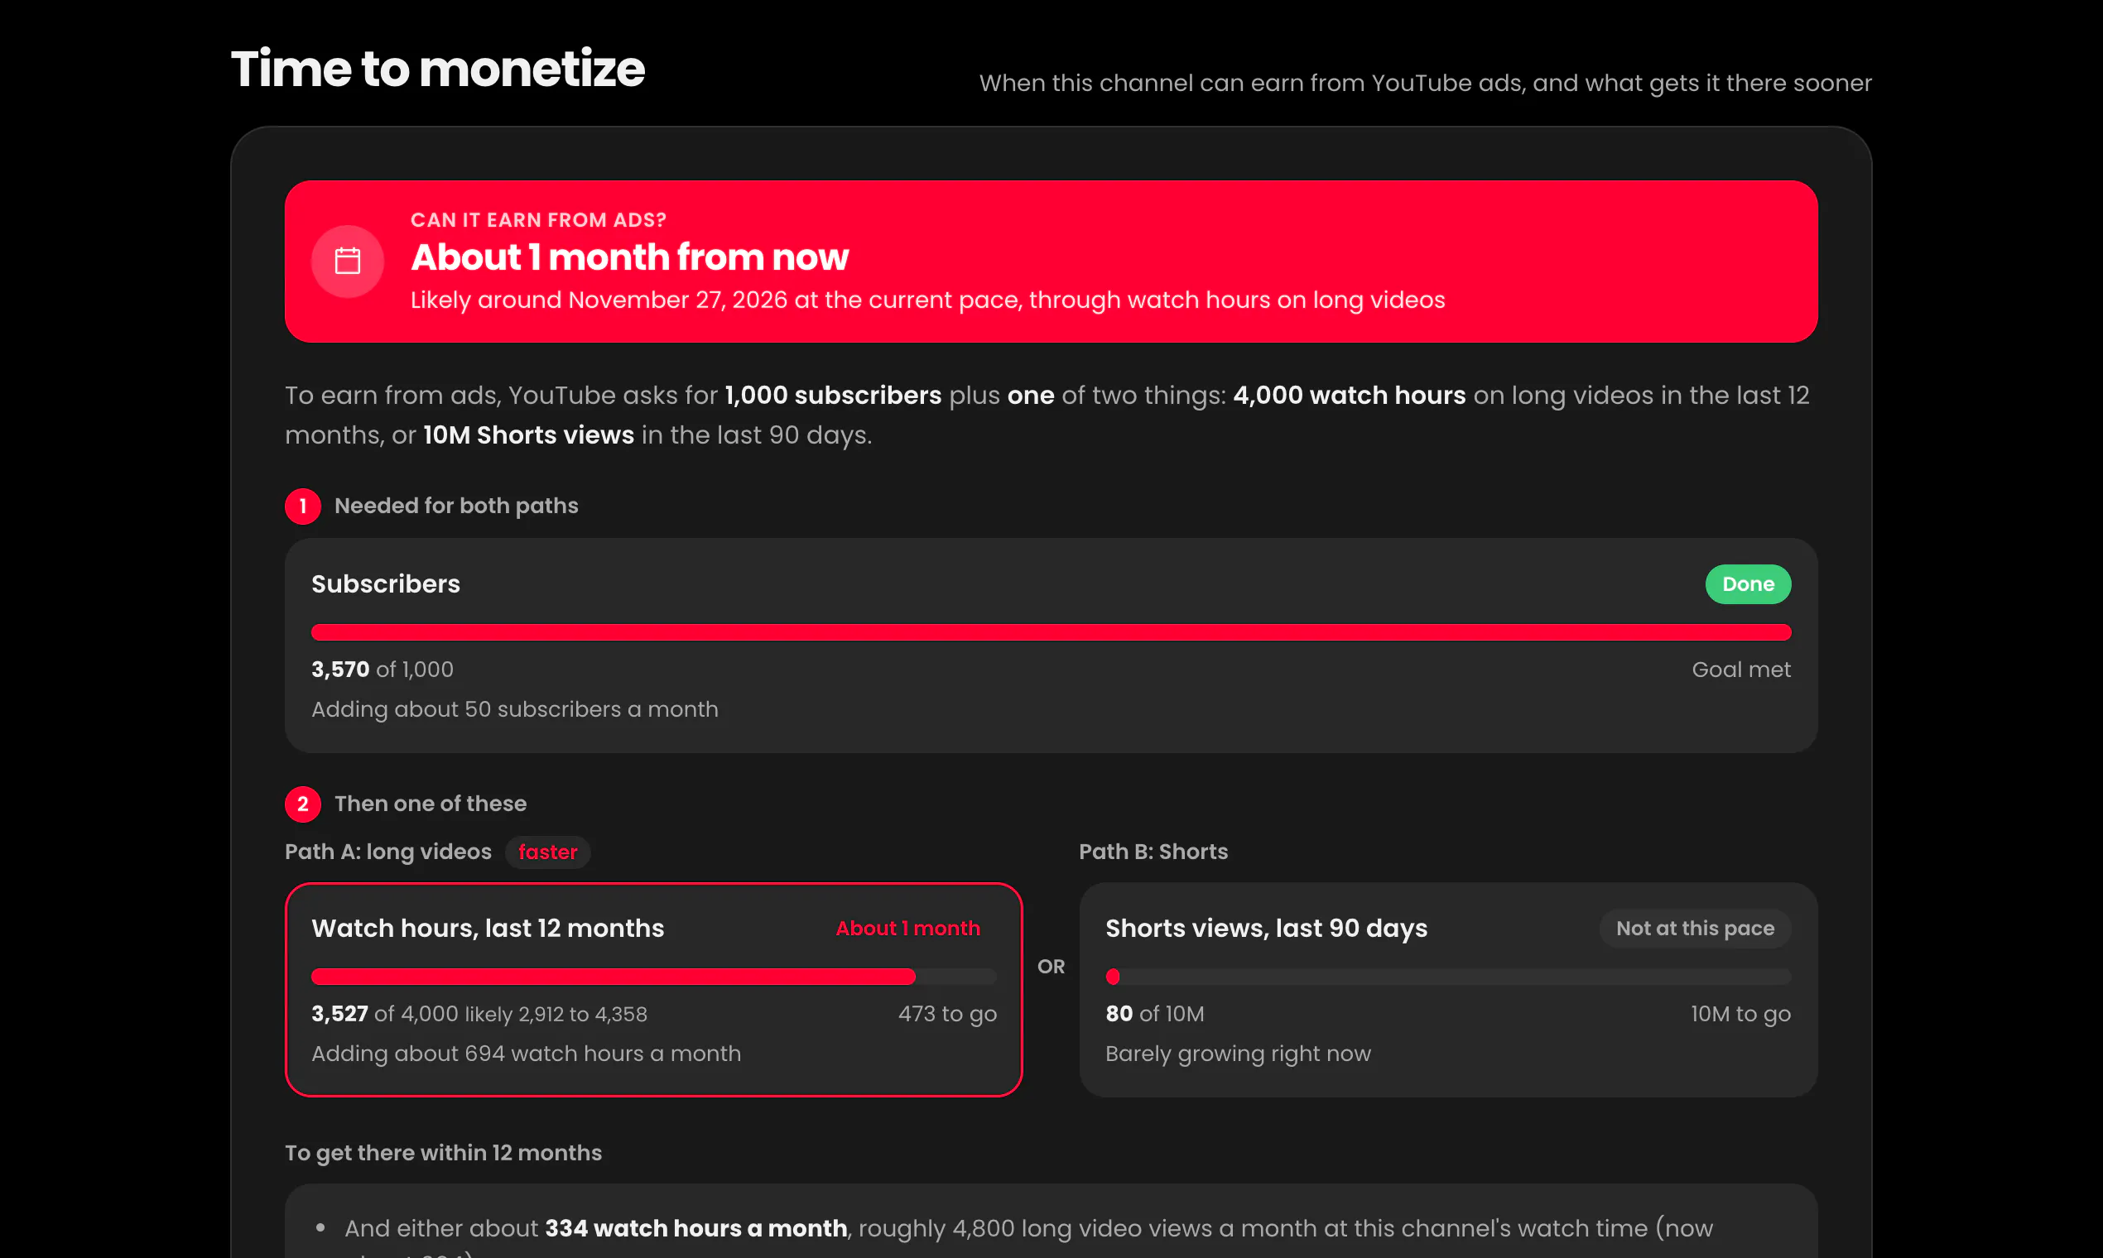Select the 'About 1 month from now' headline
This screenshot has width=2103, height=1258.
[629, 257]
